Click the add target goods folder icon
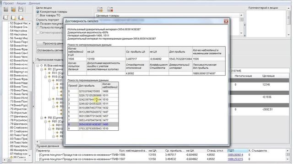 [x=100, y=9]
